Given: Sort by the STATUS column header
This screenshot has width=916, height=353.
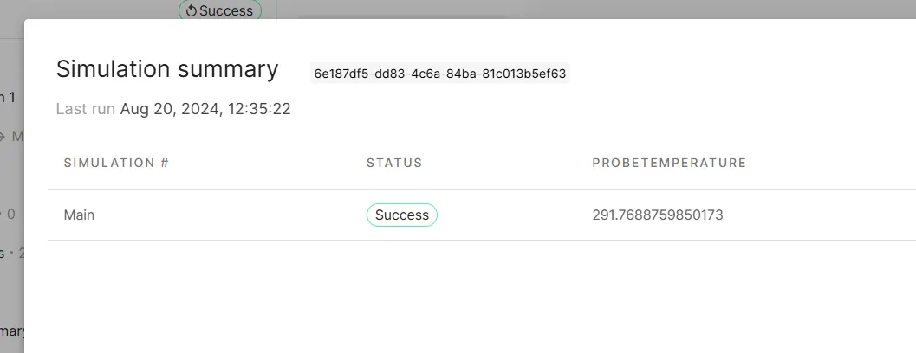Looking at the screenshot, I should (x=394, y=163).
